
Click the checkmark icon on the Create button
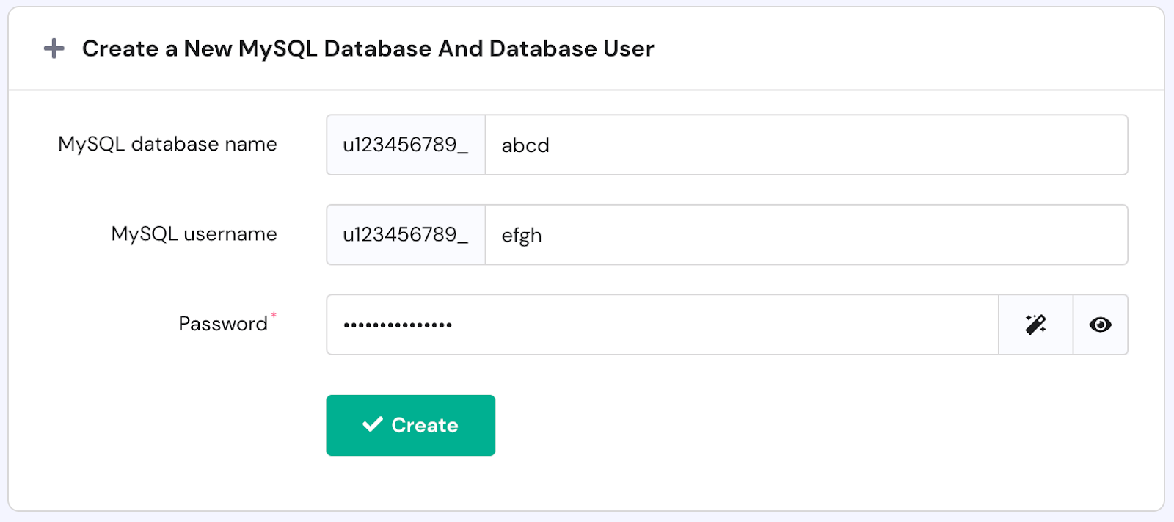(373, 424)
